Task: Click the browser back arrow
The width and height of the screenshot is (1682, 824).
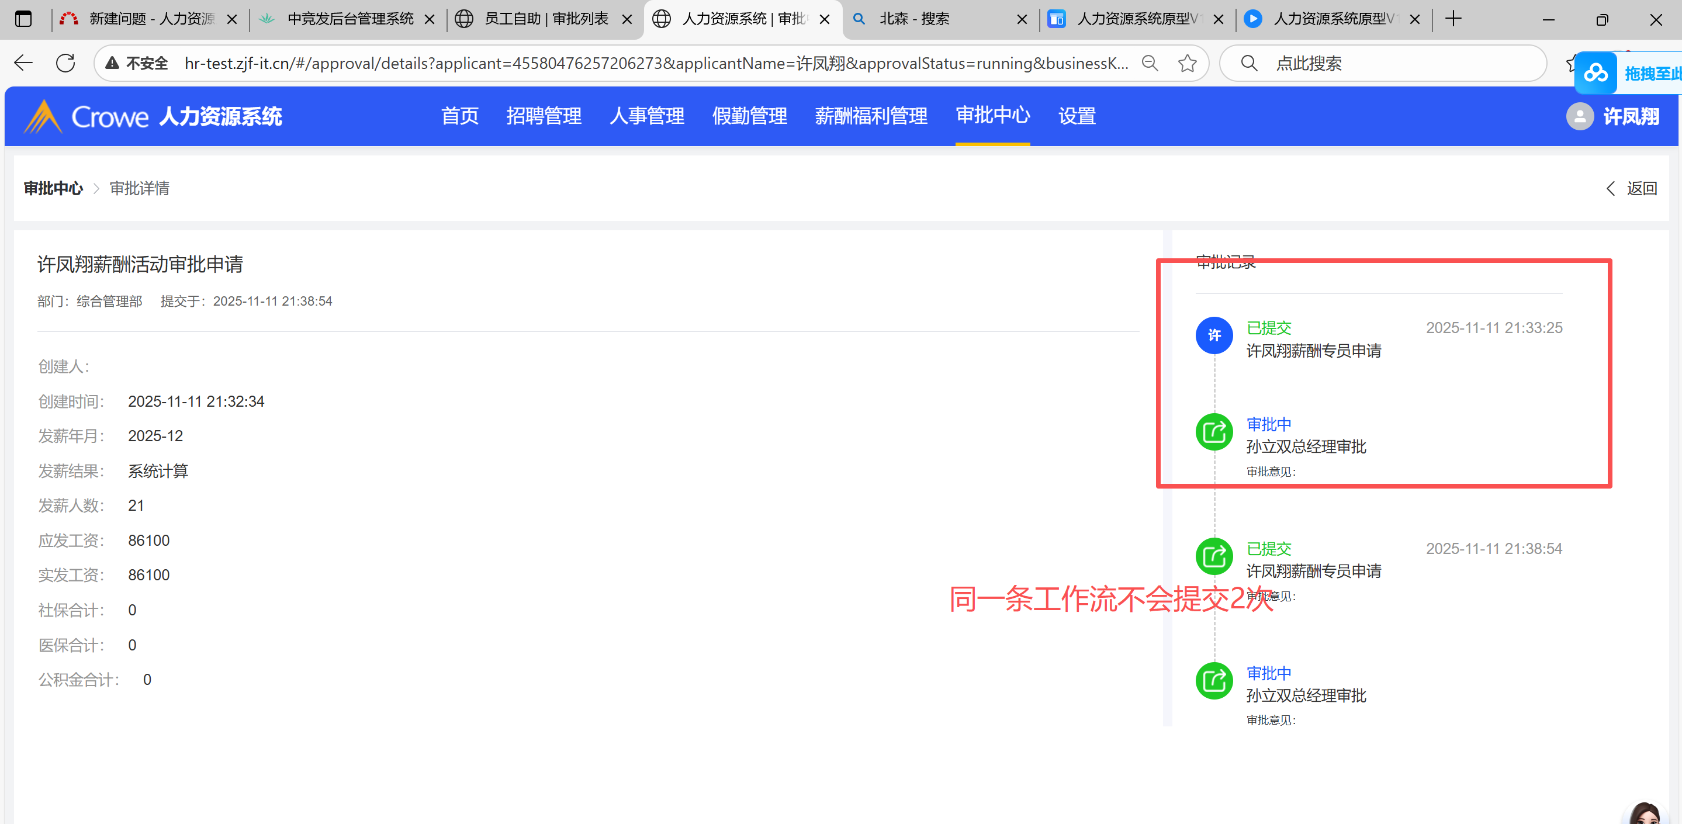Action: click(23, 63)
